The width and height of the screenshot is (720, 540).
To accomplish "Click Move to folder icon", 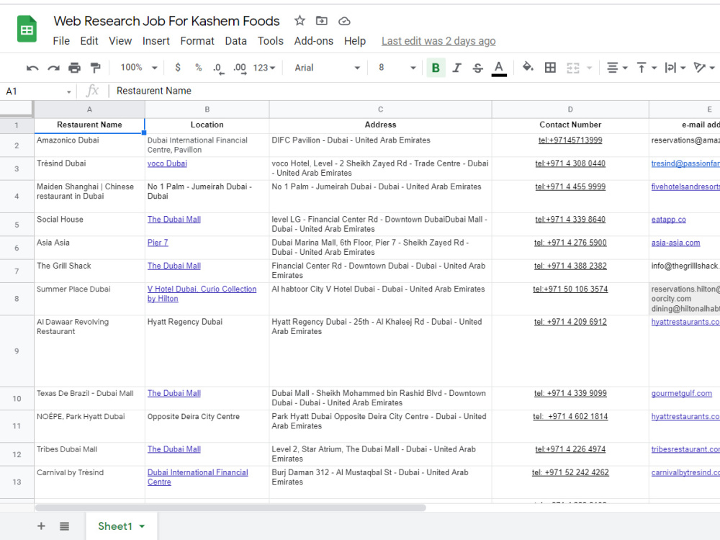I will 321,21.
